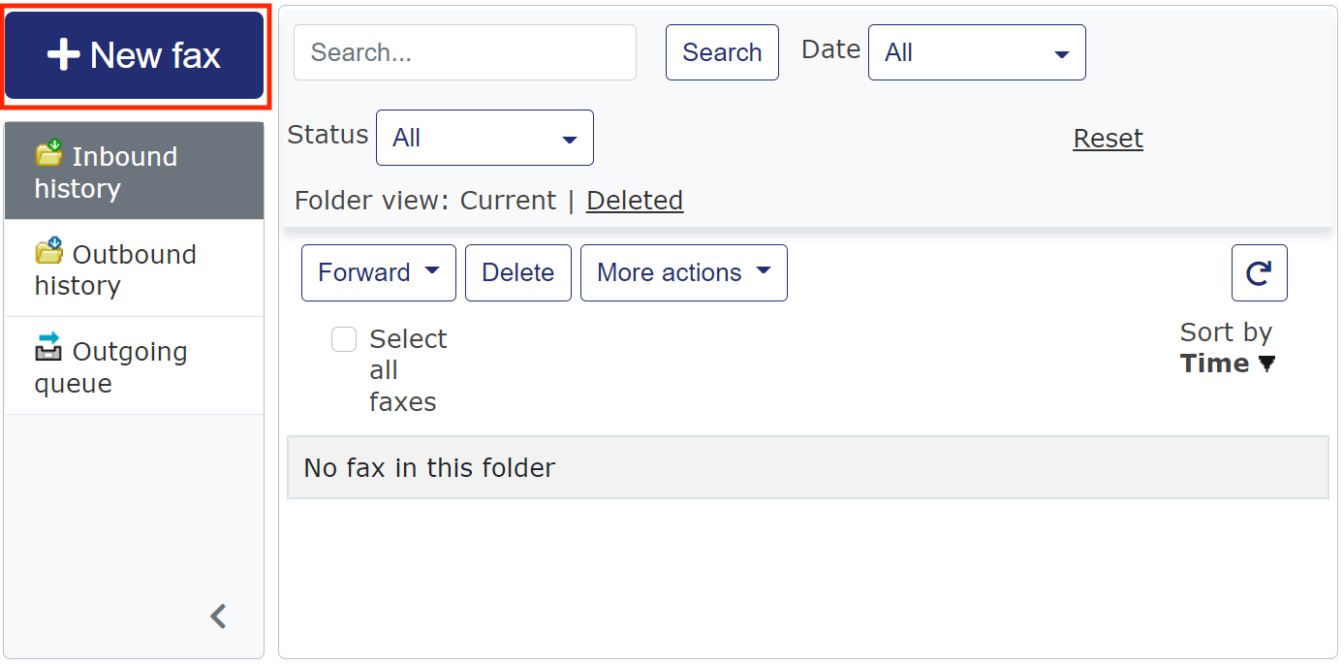Collapse the sidebar with the left chevron

tap(219, 617)
